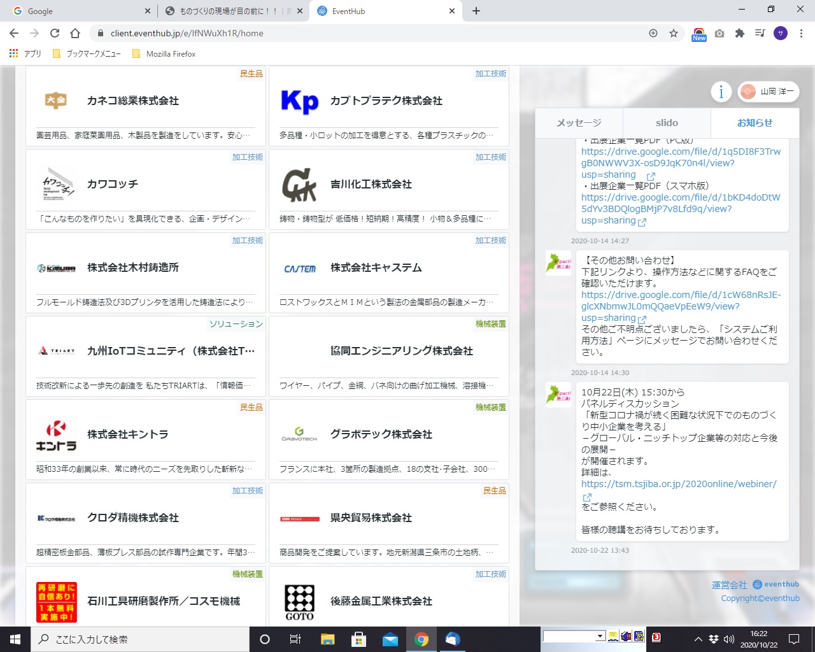Click the GOTO logo of 後藤金属工業
815x652 pixels.
point(300,602)
